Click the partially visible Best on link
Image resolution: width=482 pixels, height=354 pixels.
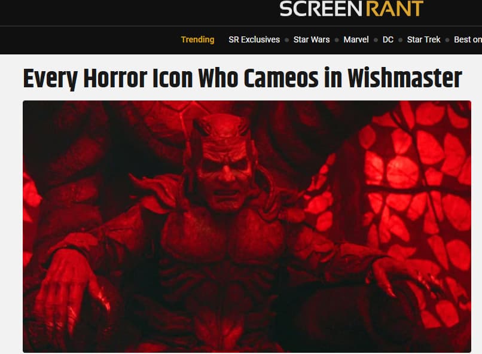(468, 39)
